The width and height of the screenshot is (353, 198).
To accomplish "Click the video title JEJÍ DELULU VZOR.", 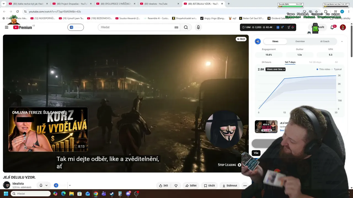I will coord(19,177).
